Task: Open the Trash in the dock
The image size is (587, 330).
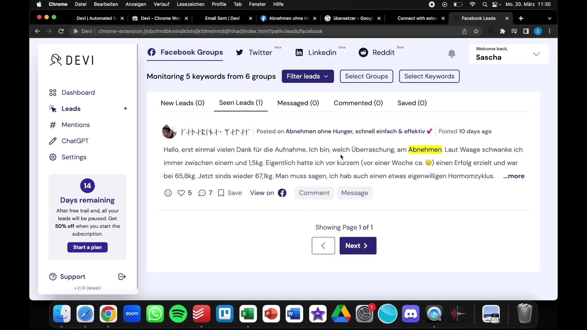Action: pyautogui.click(x=525, y=313)
